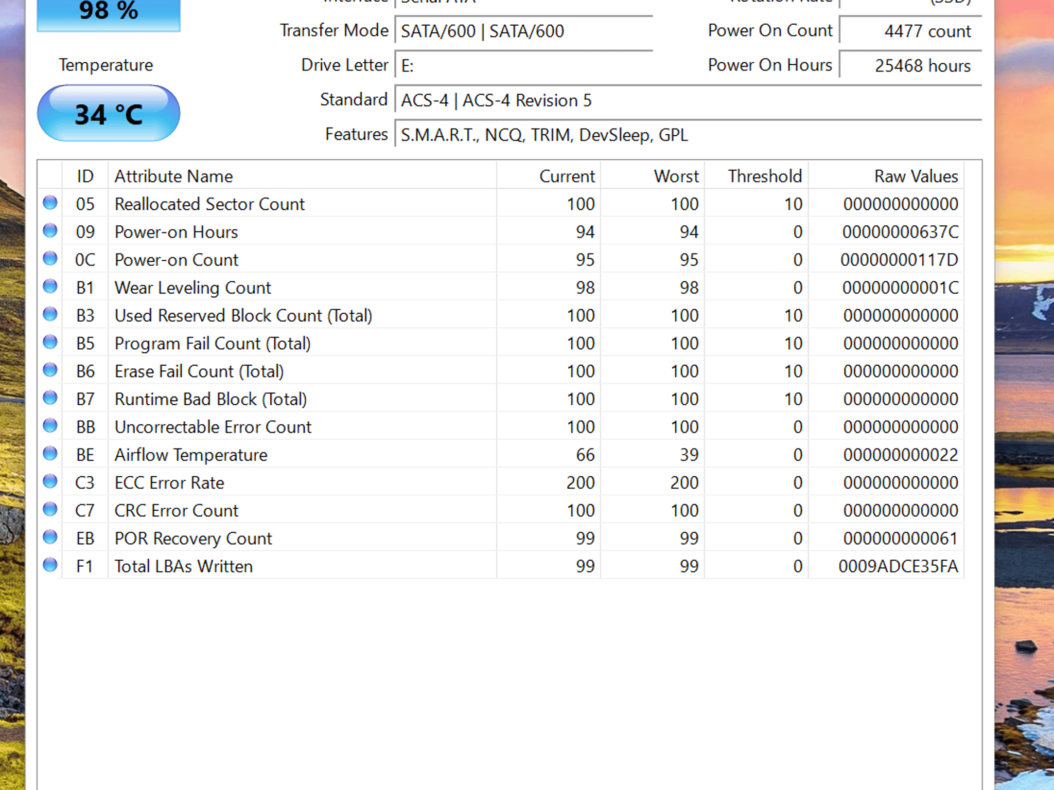Click the status icon for Used Reserved Block Count

(50, 314)
